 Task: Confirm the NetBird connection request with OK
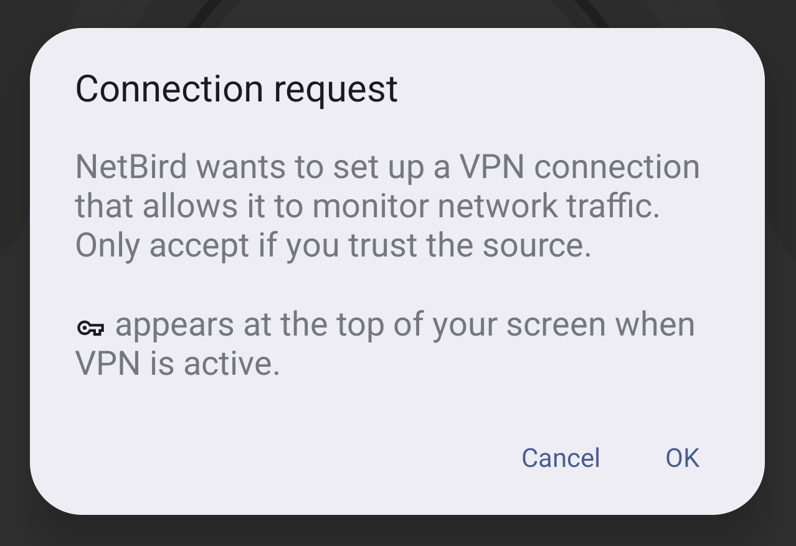click(x=682, y=458)
